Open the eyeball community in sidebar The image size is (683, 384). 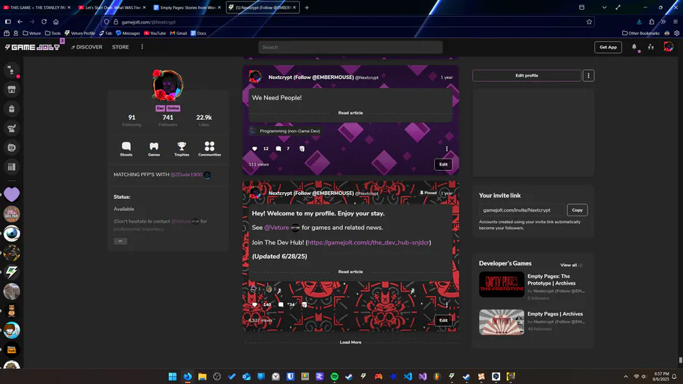pyautogui.click(x=11, y=234)
